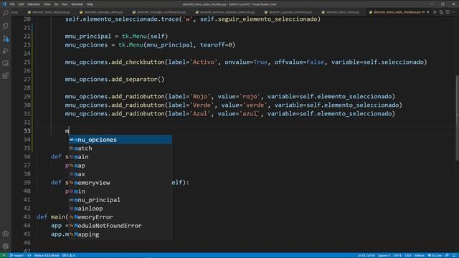459x258 pixels.
Task: Select max autocomplete suggestion
Action: 120,174
